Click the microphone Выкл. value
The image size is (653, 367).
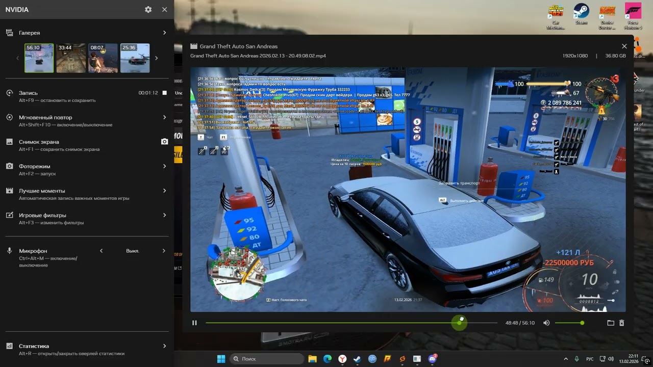click(133, 251)
